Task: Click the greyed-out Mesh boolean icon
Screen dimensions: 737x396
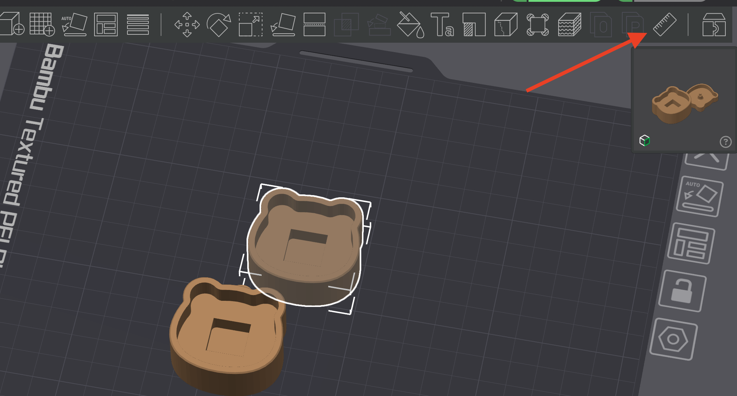Action: [x=346, y=25]
